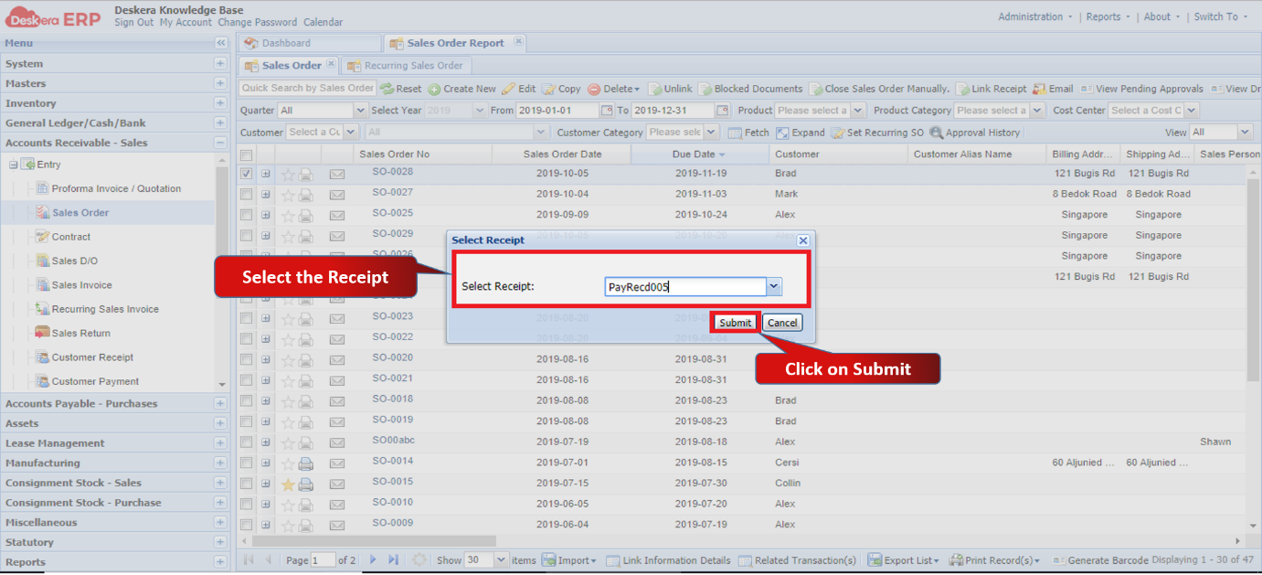Open the Show items per page dropdown

[x=501, y=559]
